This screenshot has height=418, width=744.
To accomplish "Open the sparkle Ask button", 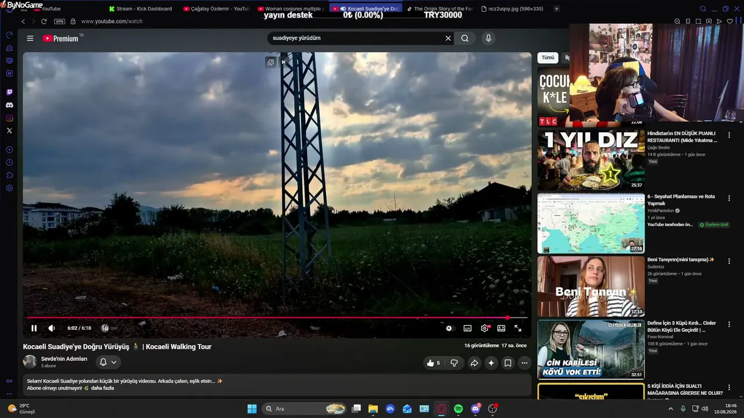I will pyautogui.click(x=491, y=363).
